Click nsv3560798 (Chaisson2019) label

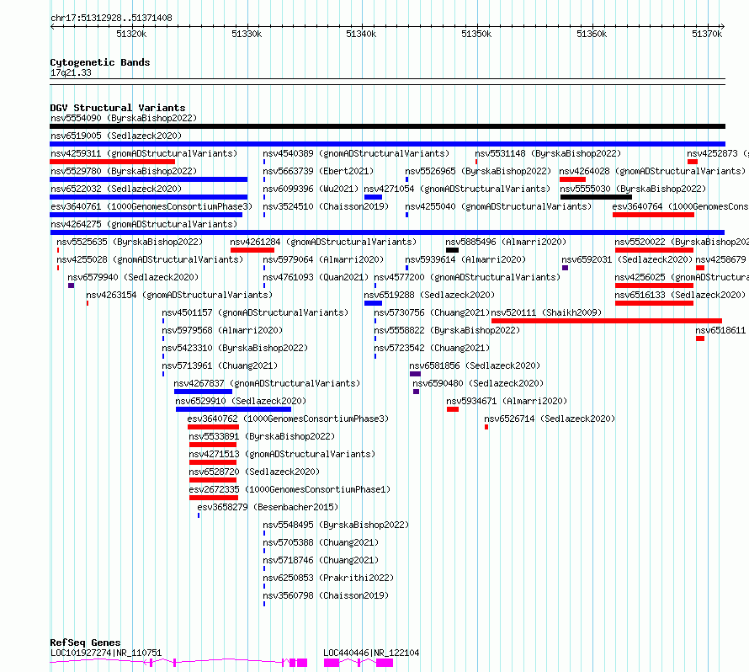pyautogui.click(x=326, y=595)
